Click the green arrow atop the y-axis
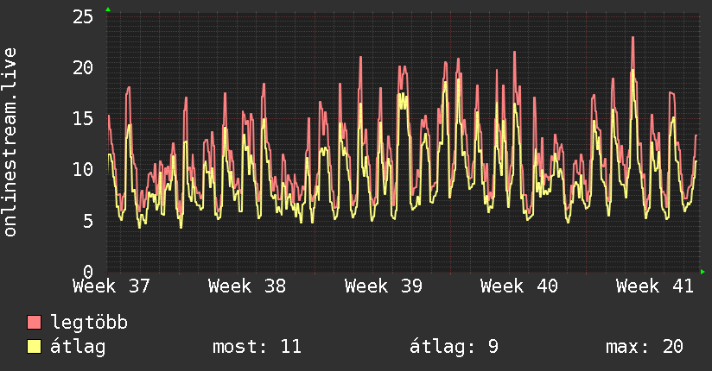 click(108, 9)
